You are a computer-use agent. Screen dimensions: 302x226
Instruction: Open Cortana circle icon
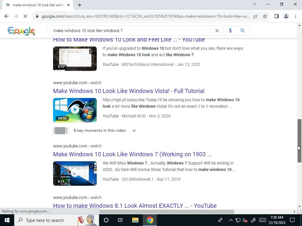click(106, 220)
